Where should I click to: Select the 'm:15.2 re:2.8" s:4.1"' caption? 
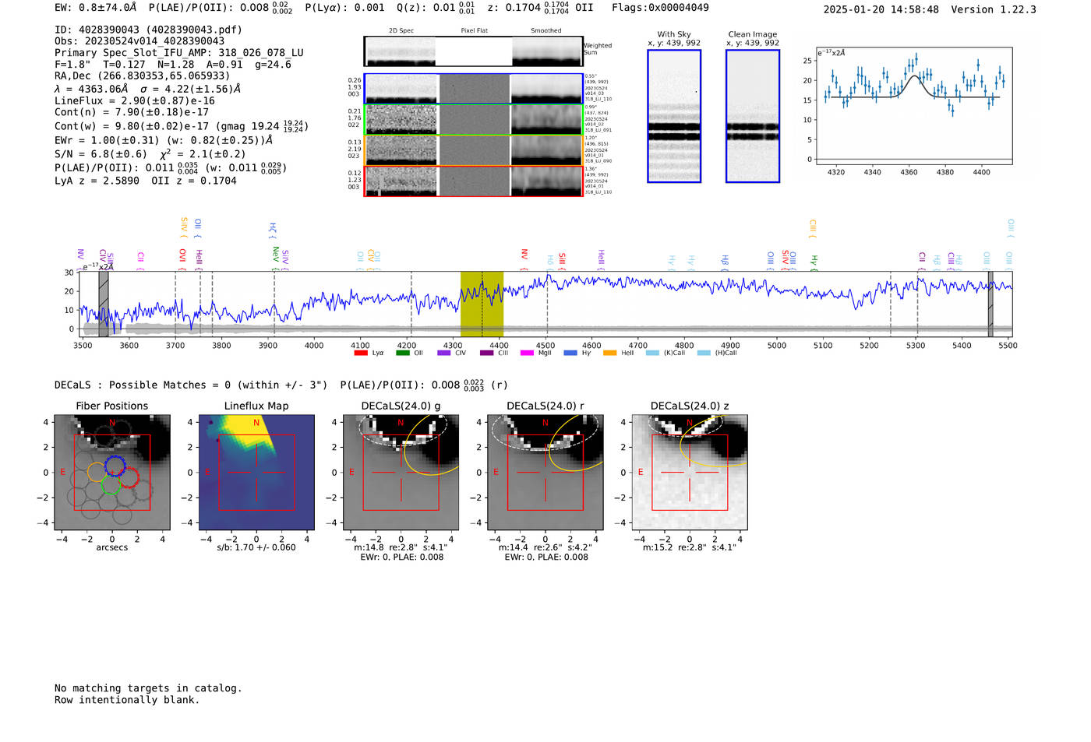click(690, 547)
